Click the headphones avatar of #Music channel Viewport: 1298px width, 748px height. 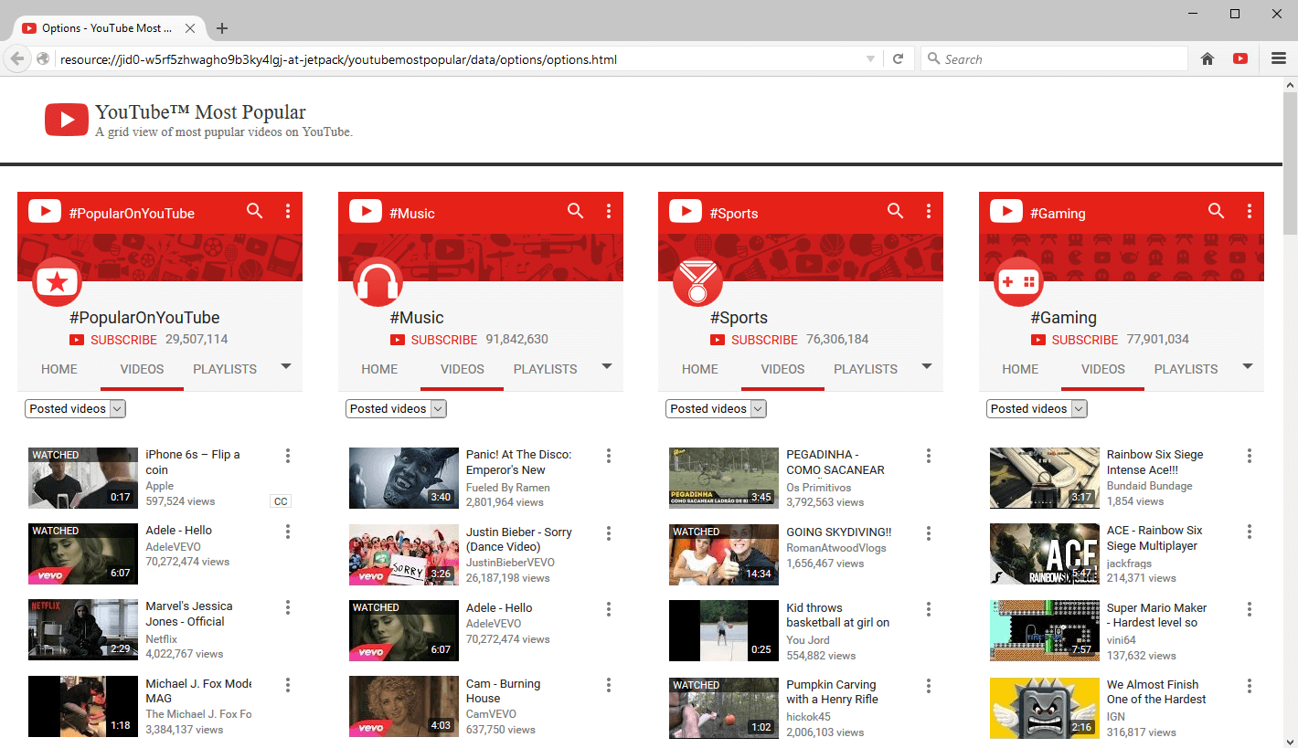point(378,281)
